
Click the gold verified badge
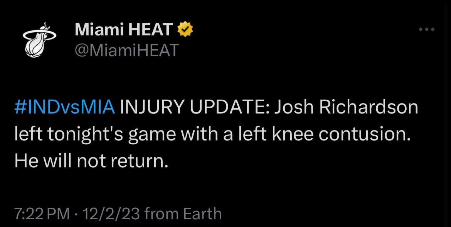(185, 30)
